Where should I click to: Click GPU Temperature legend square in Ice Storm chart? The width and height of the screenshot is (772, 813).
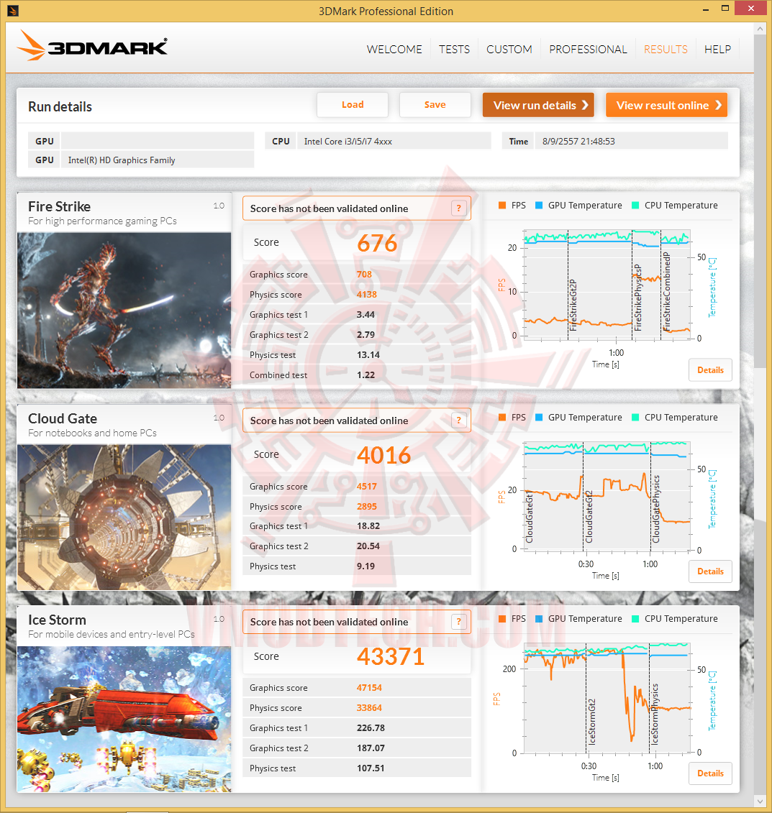539,619
